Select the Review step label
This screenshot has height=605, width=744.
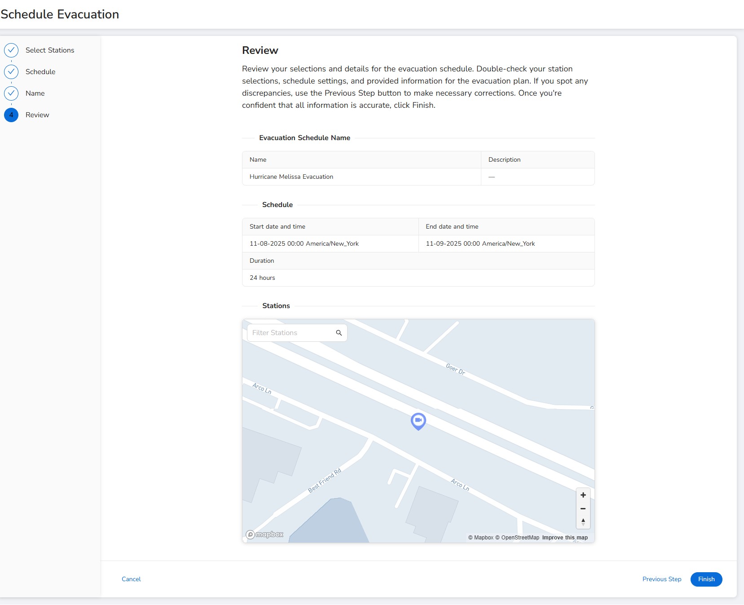[x=37, y=115]
